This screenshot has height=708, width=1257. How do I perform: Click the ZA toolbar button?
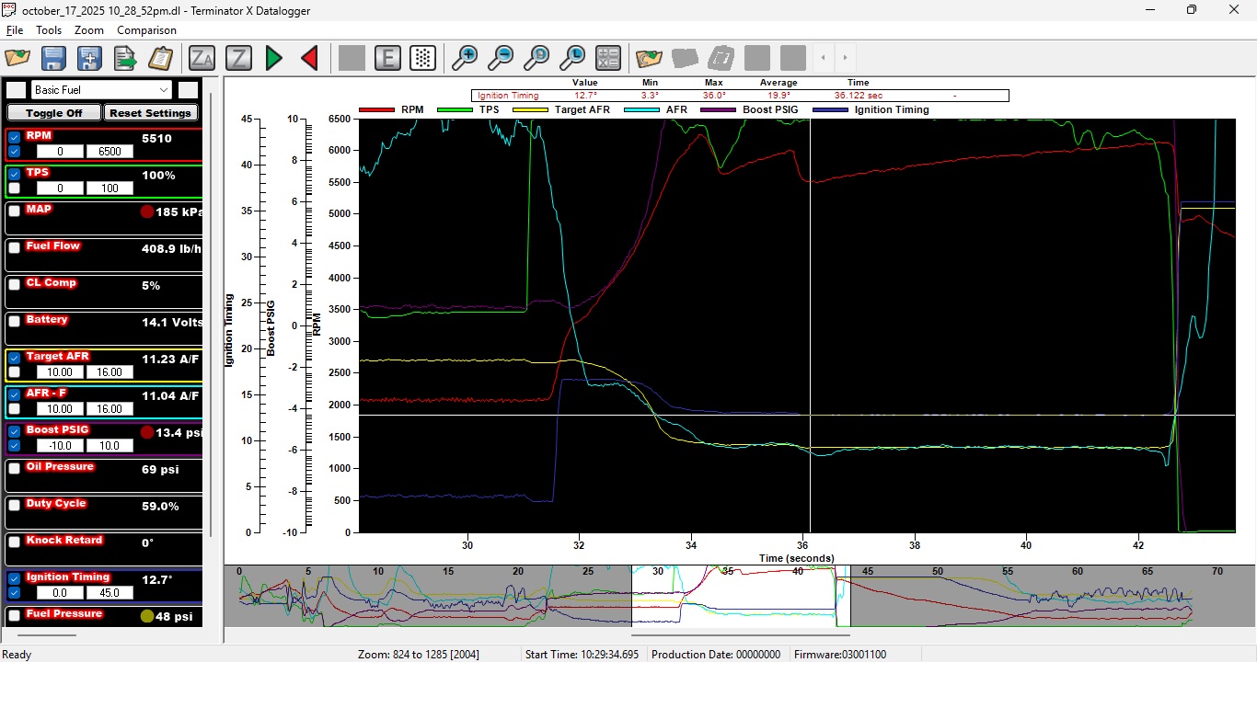coord(202,58)
